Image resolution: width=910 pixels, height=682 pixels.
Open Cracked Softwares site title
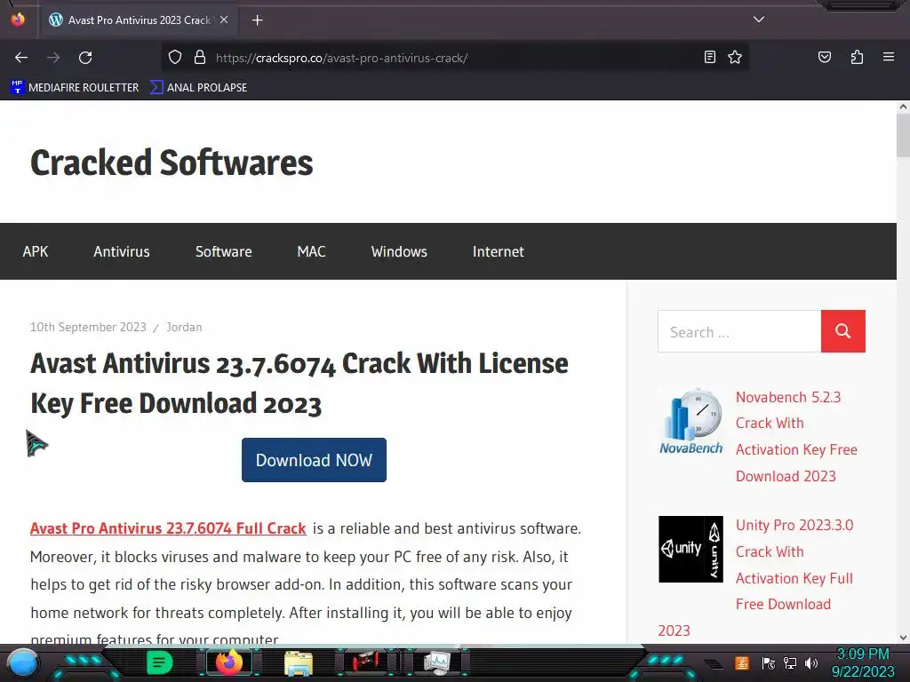pyautogui.click(x=172, y=163)
